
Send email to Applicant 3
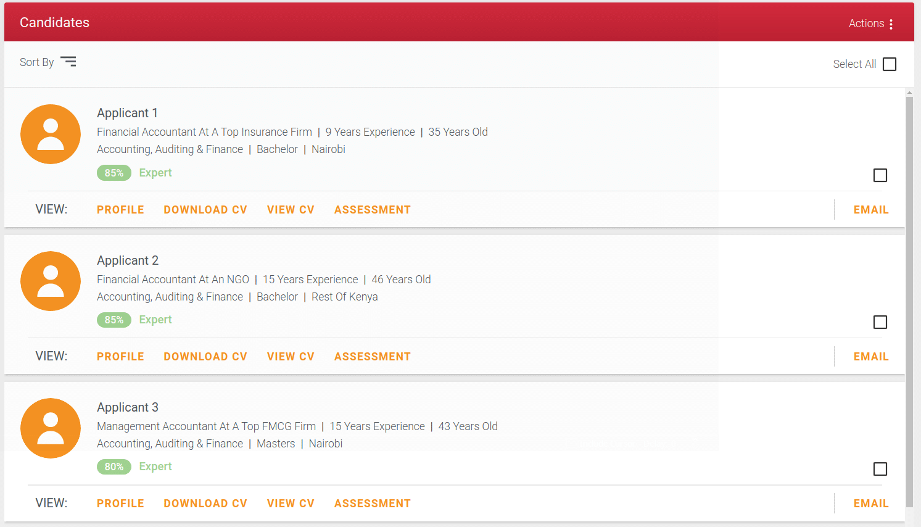click(x=871, y=504)
